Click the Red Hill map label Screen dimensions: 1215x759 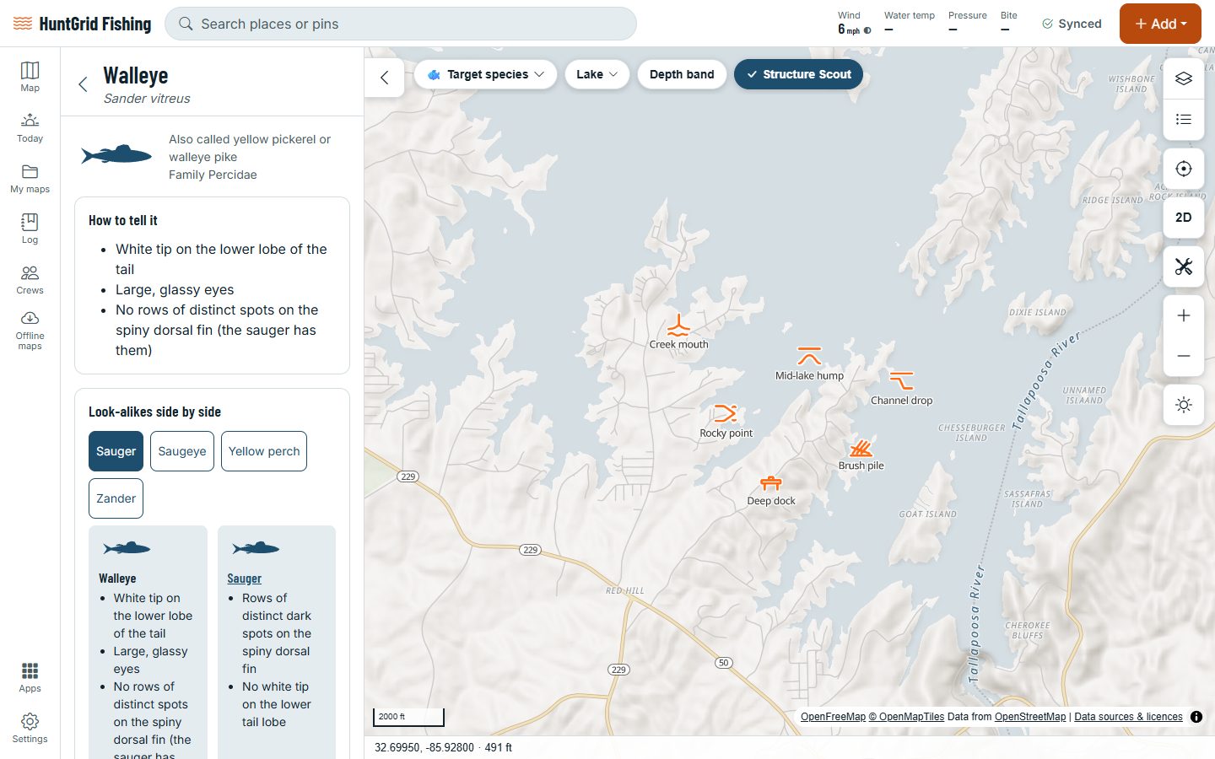point(625,590)
